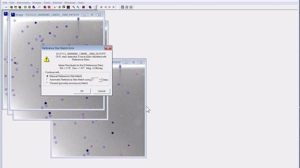
Task: Start astrometric data reduction with green square icon
Action: coord(25,7)
